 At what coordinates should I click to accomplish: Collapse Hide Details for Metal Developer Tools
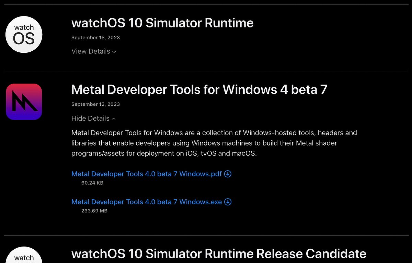pyautogui.click(x=90, y=118)
